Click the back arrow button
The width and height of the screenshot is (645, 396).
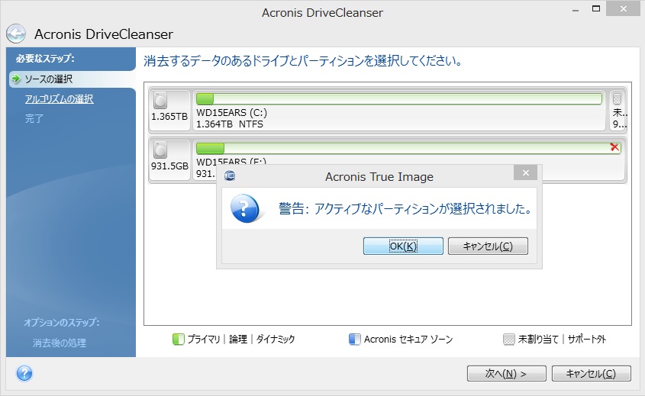click(x=16, y=34)
